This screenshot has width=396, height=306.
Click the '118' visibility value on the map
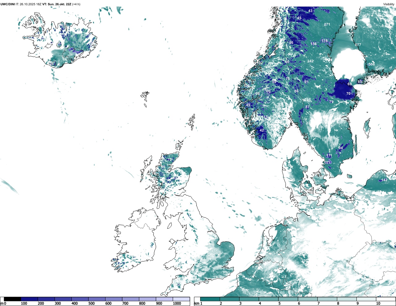(325, 41)
